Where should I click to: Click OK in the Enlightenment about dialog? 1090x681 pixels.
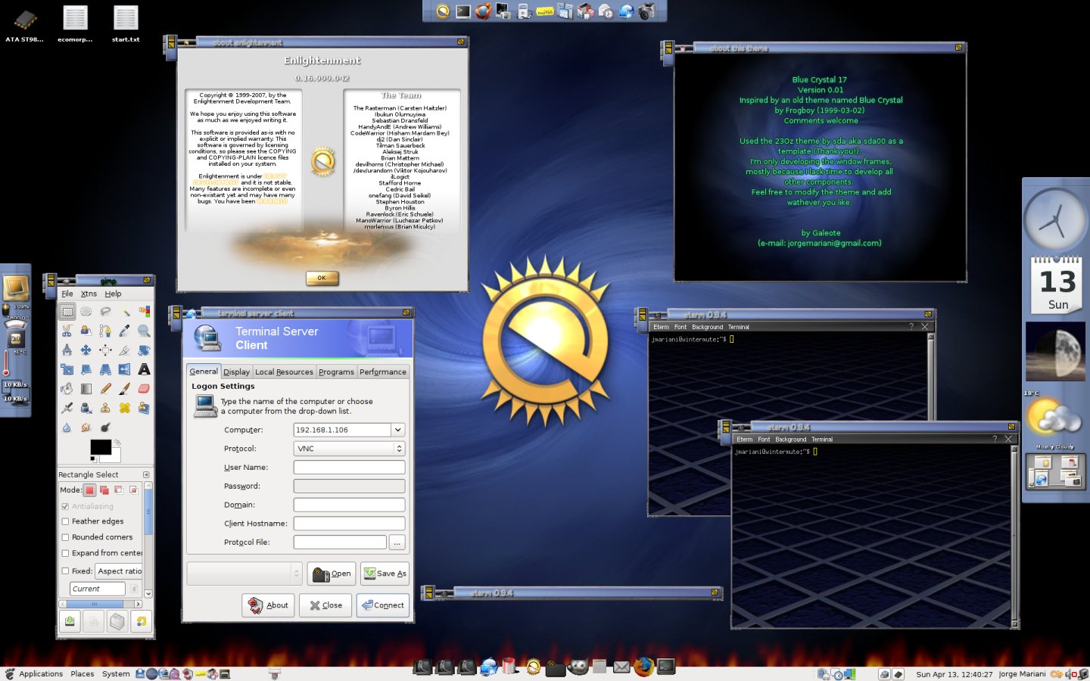coord(322,278)
